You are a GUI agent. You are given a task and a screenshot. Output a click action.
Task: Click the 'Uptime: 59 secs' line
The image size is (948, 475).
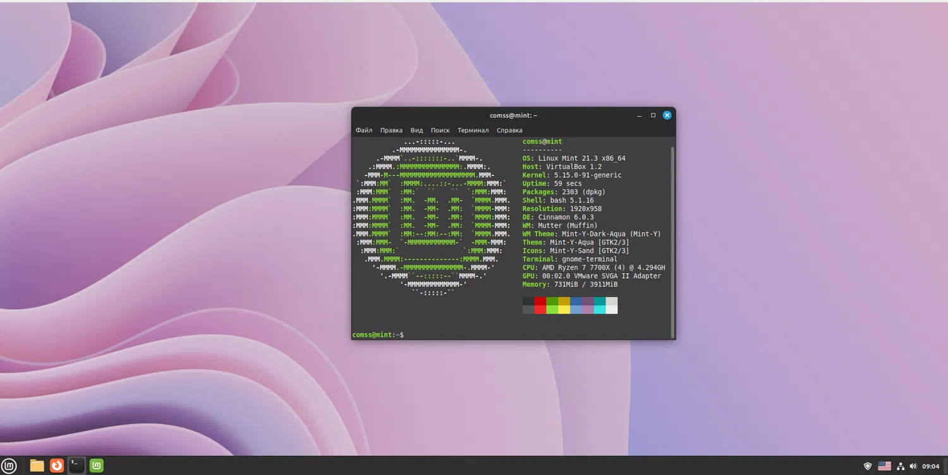tap(552, 184)
